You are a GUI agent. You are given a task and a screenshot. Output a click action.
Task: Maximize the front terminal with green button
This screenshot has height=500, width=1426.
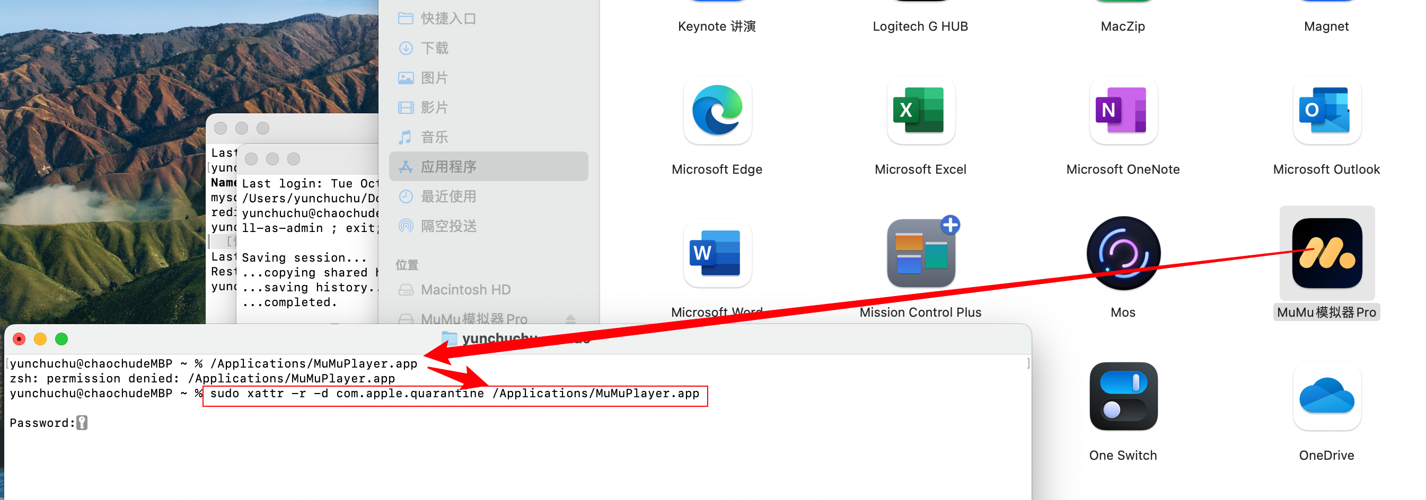pos(61,339)
